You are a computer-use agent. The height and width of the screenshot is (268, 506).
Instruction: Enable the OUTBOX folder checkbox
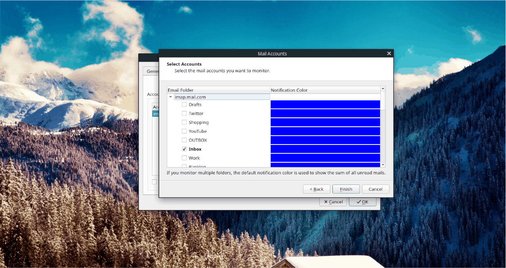[x=184, y=140]
